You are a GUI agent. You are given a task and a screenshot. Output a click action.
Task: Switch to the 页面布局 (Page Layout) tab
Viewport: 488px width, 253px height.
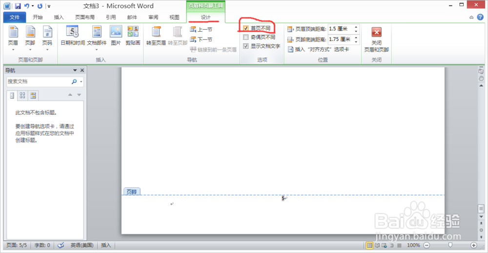[x=84, y=18]
